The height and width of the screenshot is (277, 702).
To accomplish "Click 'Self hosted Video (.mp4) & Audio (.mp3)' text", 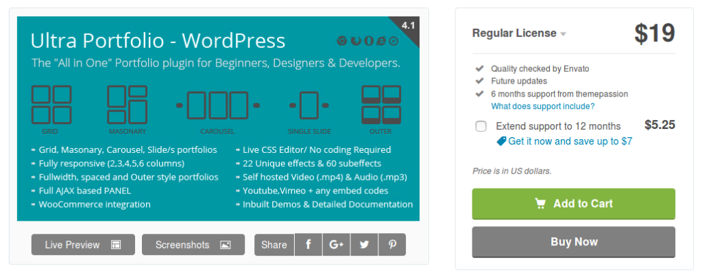I will coord(324,177).
